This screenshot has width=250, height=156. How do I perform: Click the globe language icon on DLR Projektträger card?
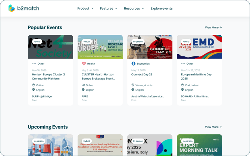[x=34, y=90]
